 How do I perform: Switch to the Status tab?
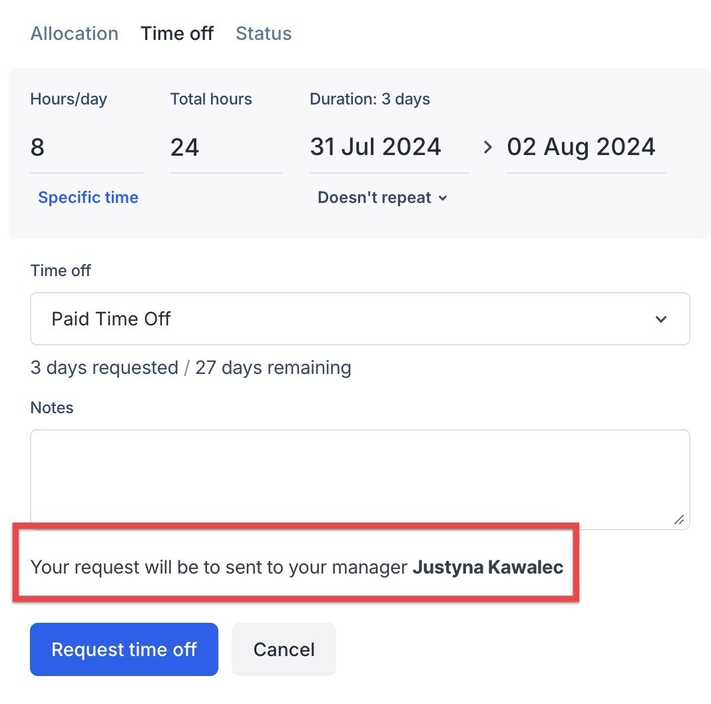tap(263, 33)
